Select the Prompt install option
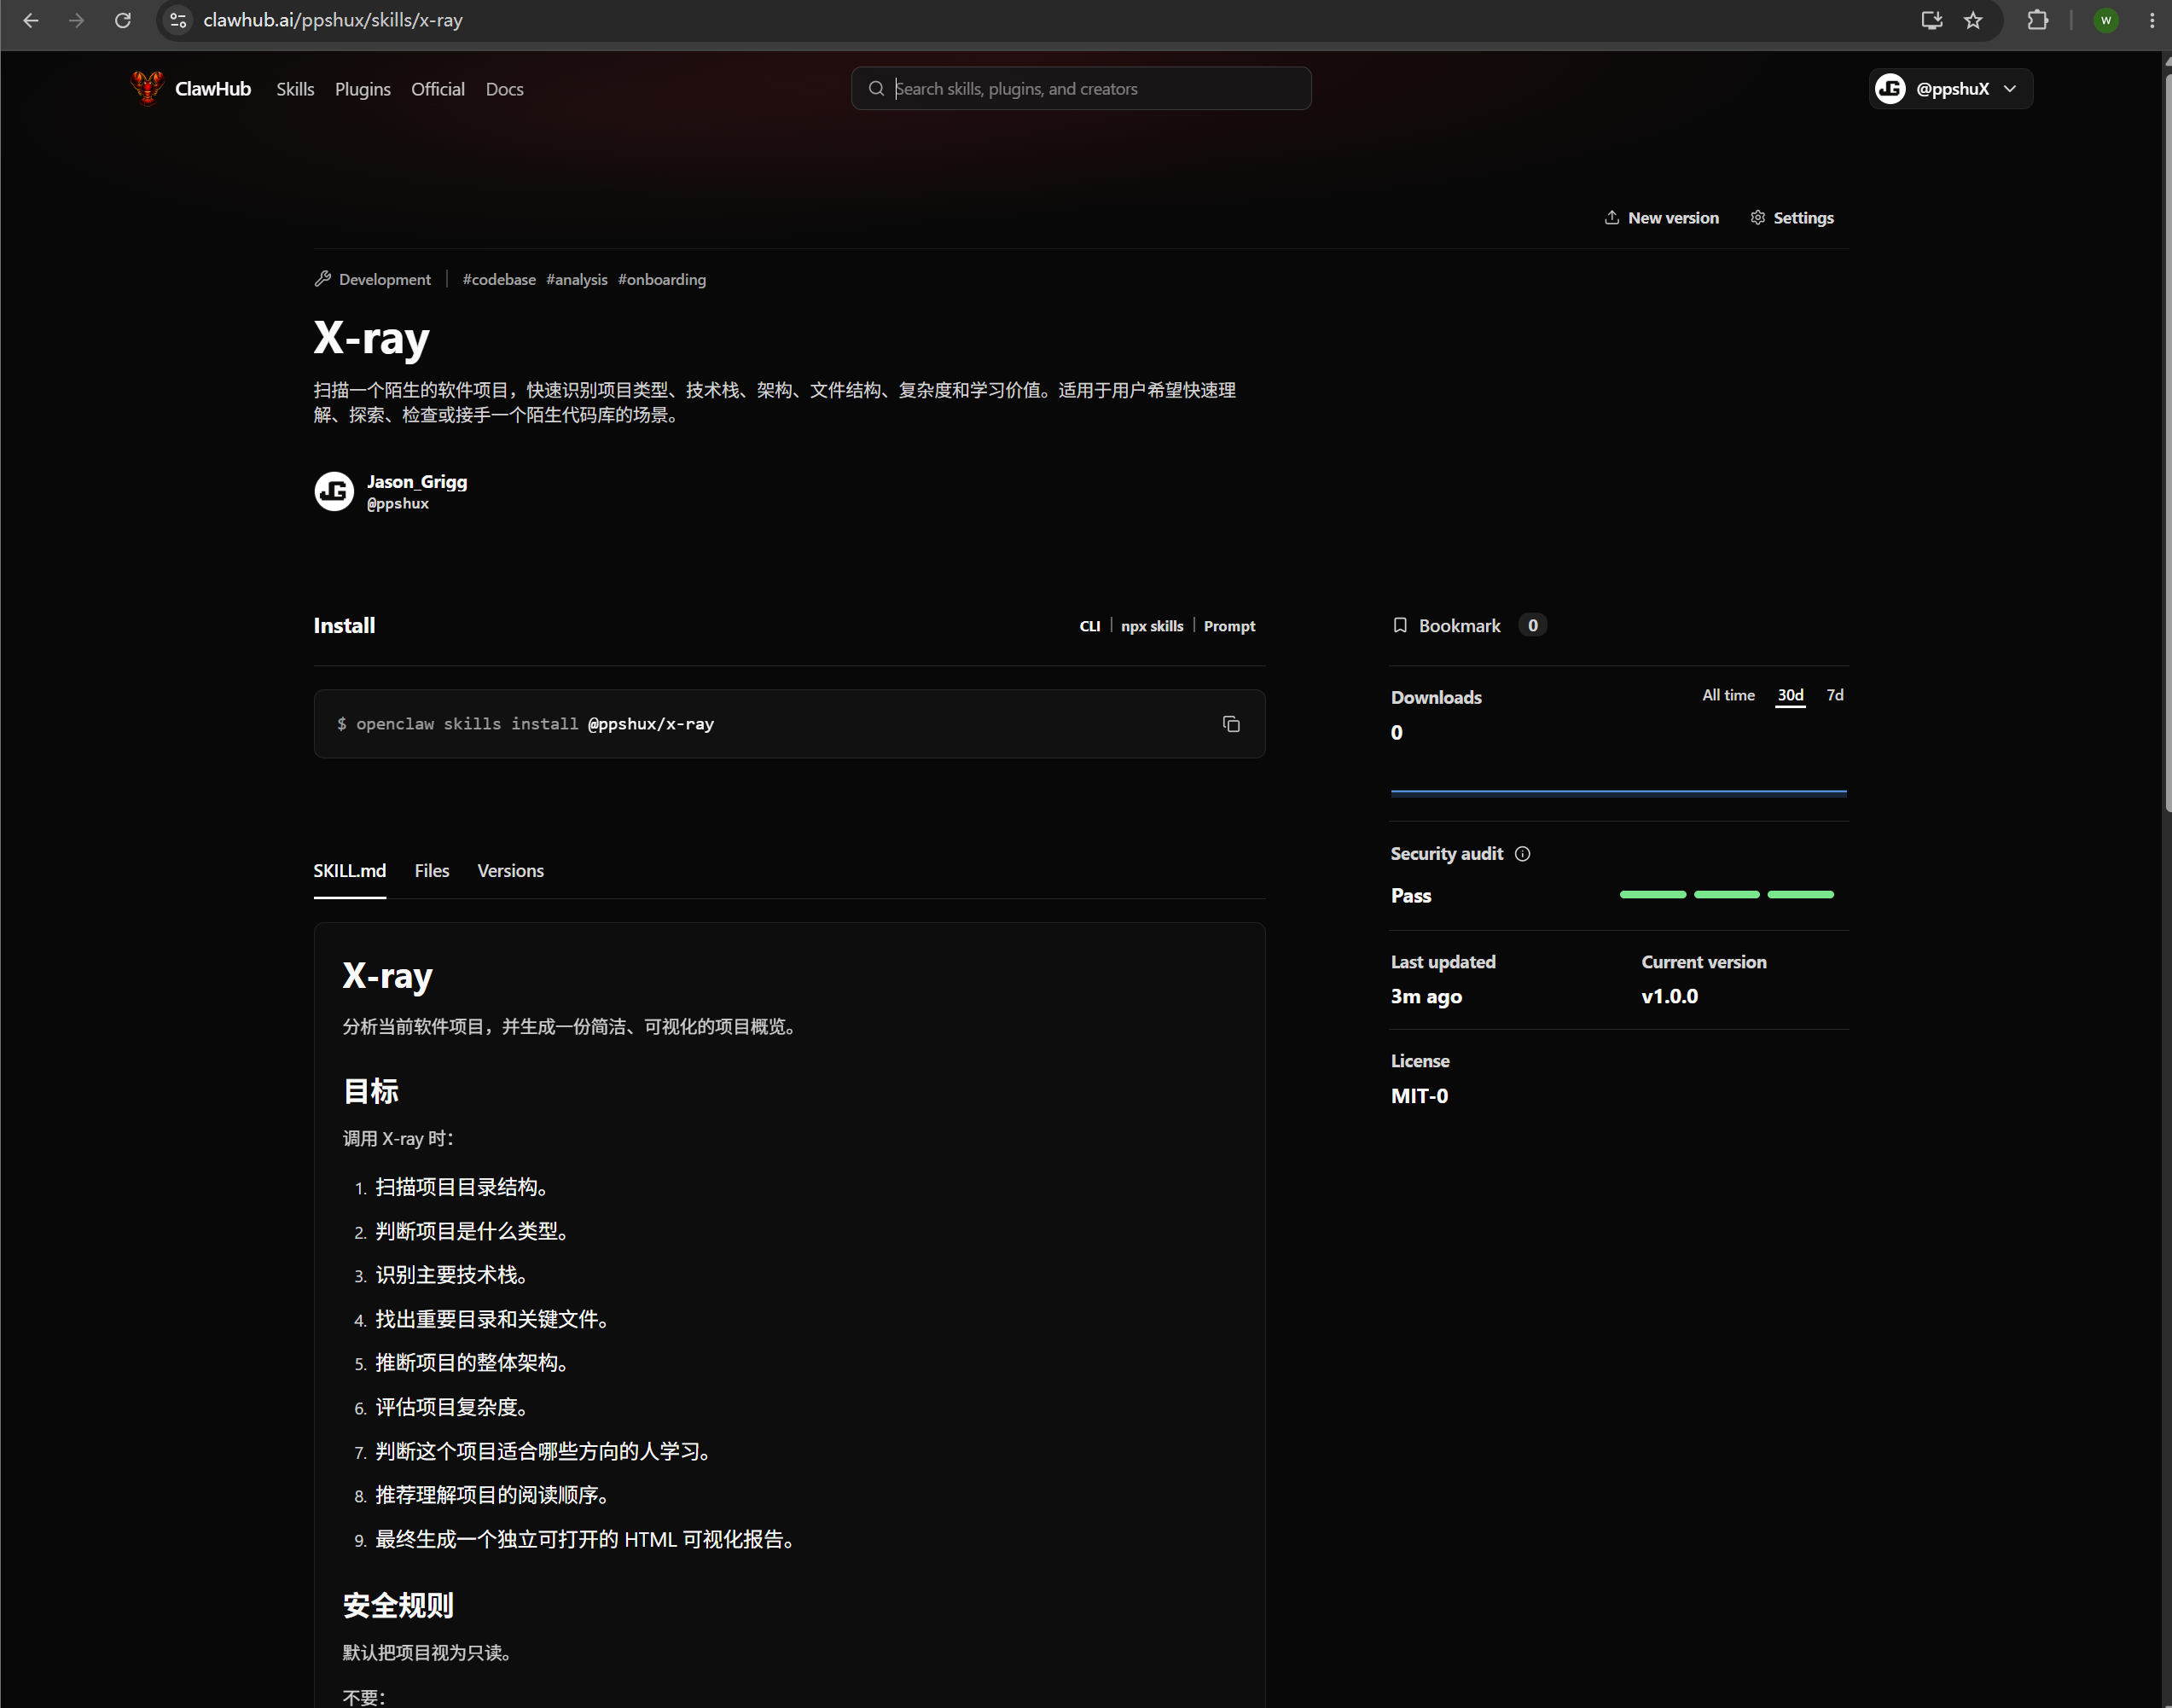The image size is (2172, 1708). [x=1229, y=627]
